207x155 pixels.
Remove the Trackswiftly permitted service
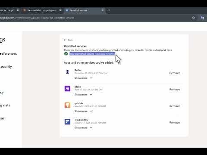click(x=175, y=123)
